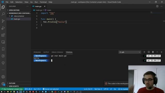The width and height of the screenshot is (165, 93).
Task: Open the Bookmarks view icon
Action: [3, 49]
